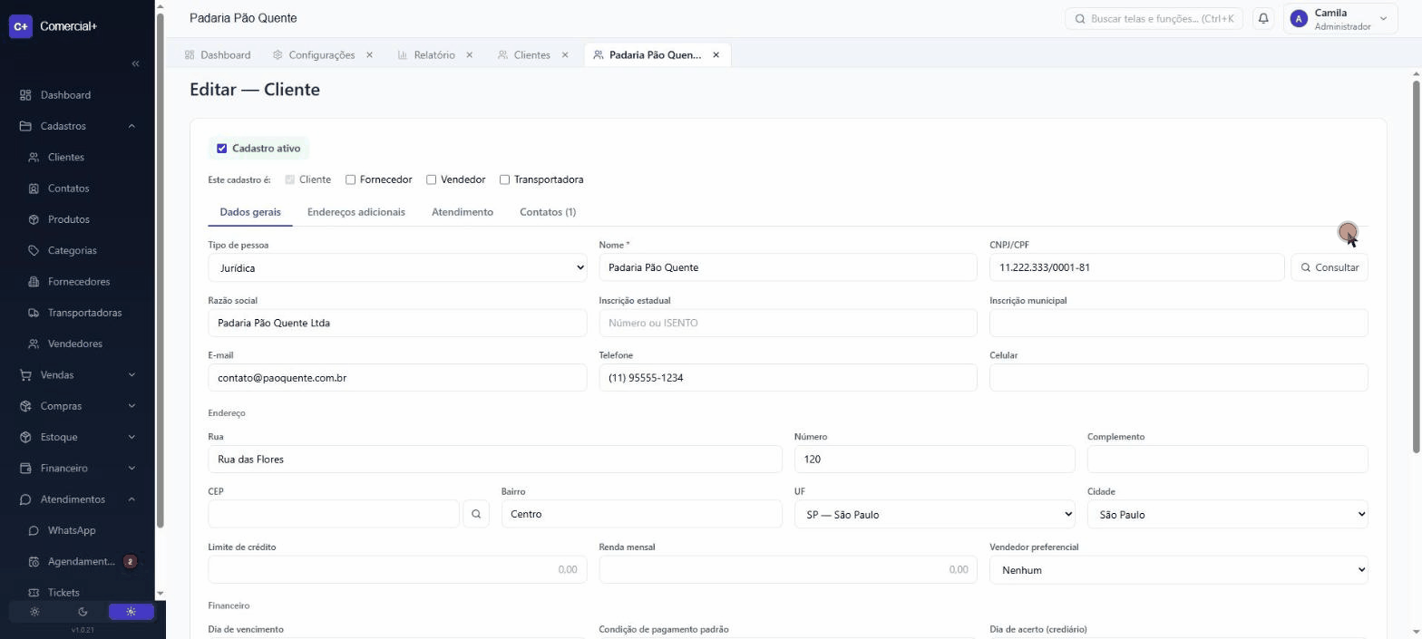This screenshot has height=639, width=1422.
Task: Open the Atendimento tab
Action: click(463, 212)
